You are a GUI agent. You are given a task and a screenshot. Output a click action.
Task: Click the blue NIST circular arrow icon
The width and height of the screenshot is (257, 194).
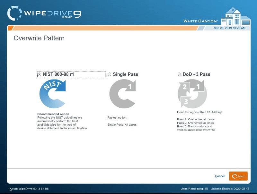(x=52, y=93)
